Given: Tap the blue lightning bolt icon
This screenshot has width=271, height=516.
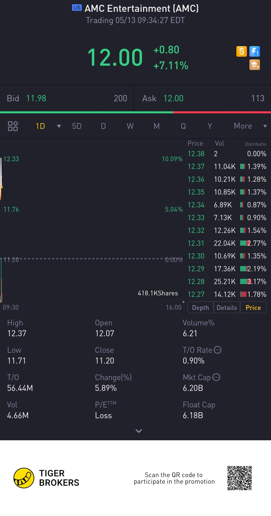Looking at the screenshot, I should 255,51.
